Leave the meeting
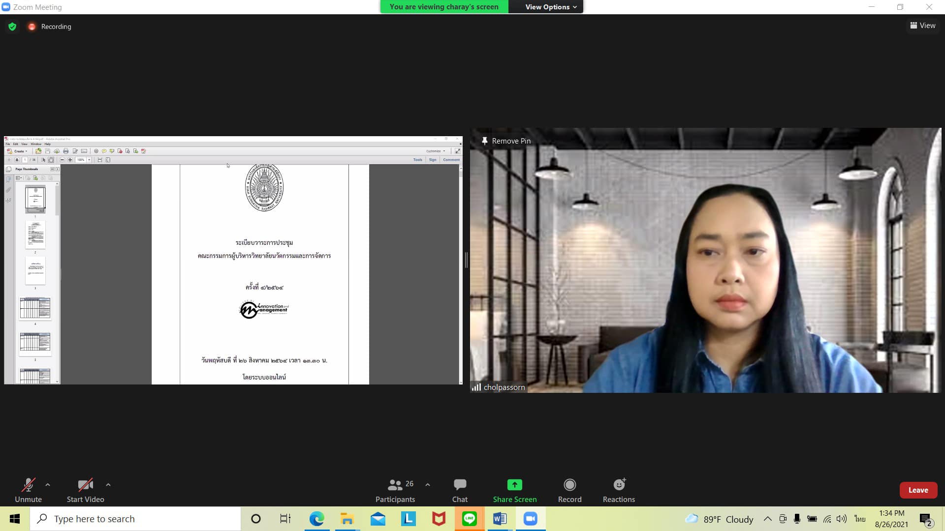Screen dimensions: 945x531 point(918,490)
